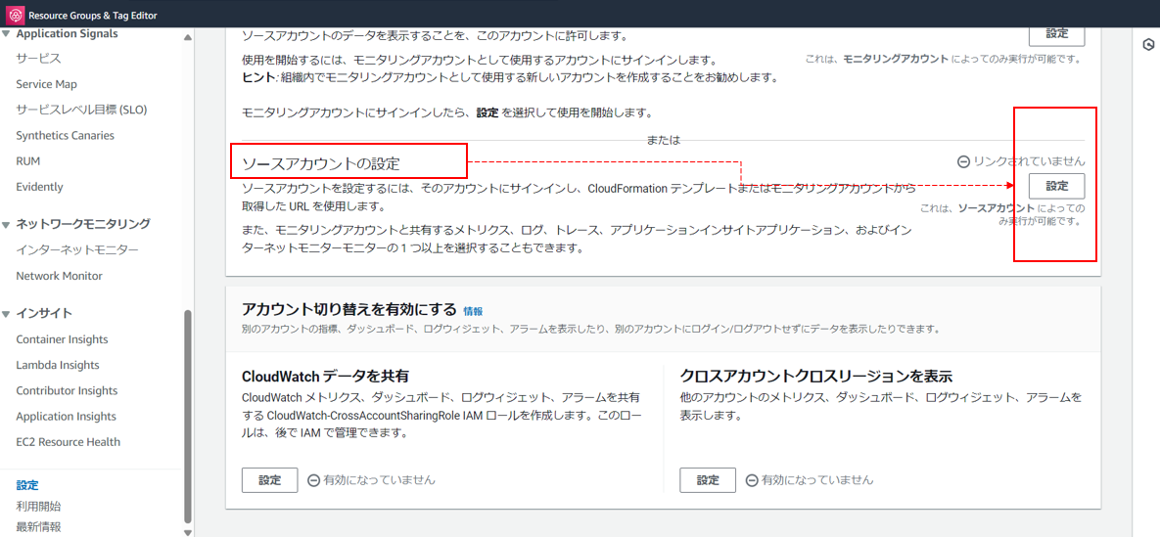Click the クロスアカウントクロスリージョンを表示 heading
The height and width of the screenshot is (537, 1160).
[815, 375]
